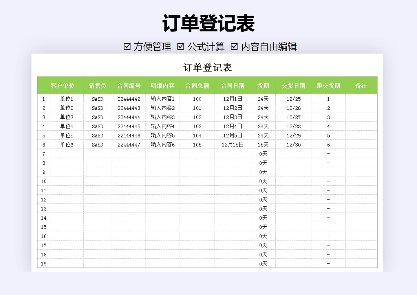Click the 合同总额 column header

[x=197, y=86]
